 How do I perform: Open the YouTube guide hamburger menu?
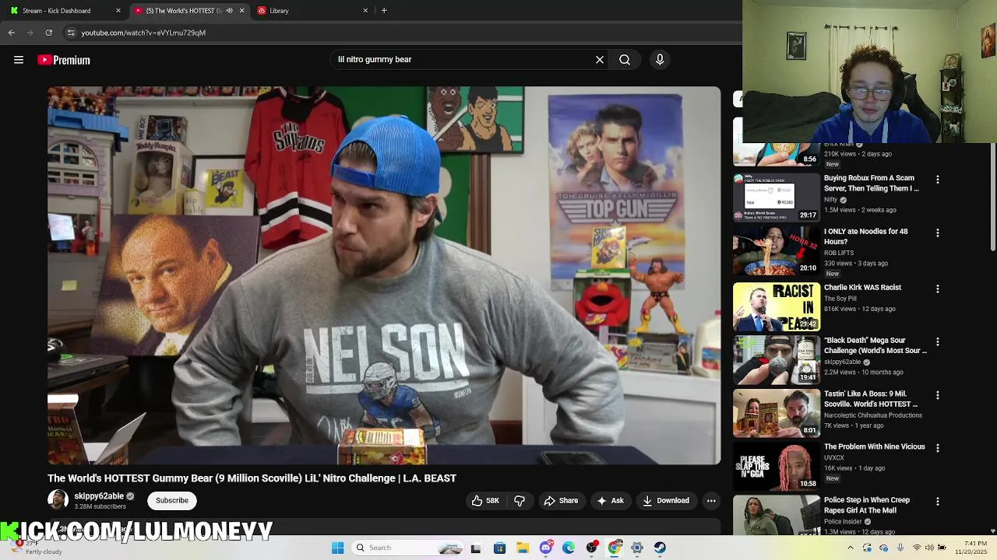[x=19, y=60]
